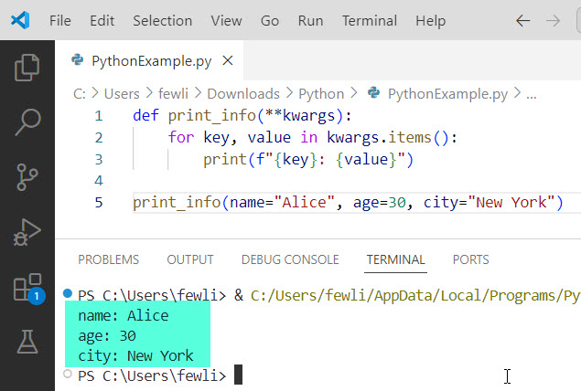Click the Python path in terminal command
This screenshot has height=391, width=581.
[x=415, y=296]
